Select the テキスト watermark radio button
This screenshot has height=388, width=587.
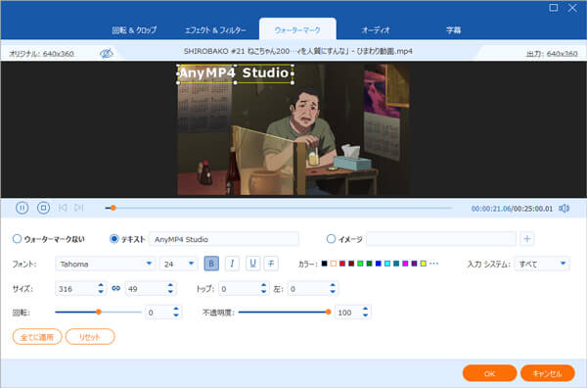coord(113,239)
